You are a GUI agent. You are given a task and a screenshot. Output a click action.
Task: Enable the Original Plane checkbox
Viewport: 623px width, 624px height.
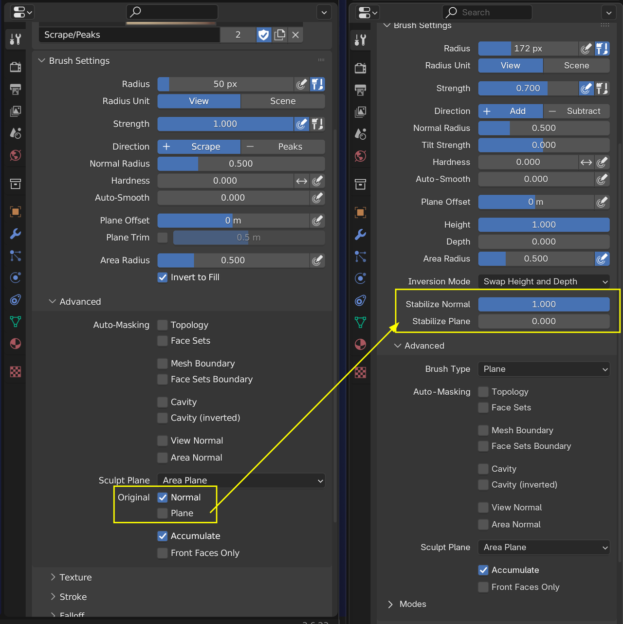tap(163, 513)
